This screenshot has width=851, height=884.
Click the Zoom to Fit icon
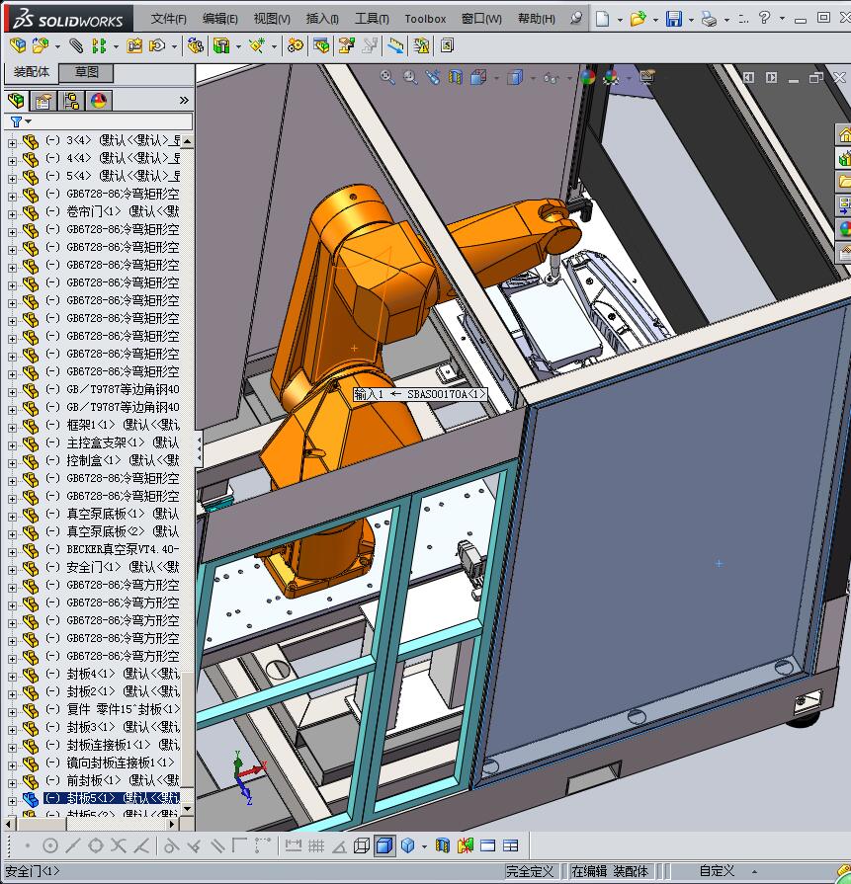(386, 77)
